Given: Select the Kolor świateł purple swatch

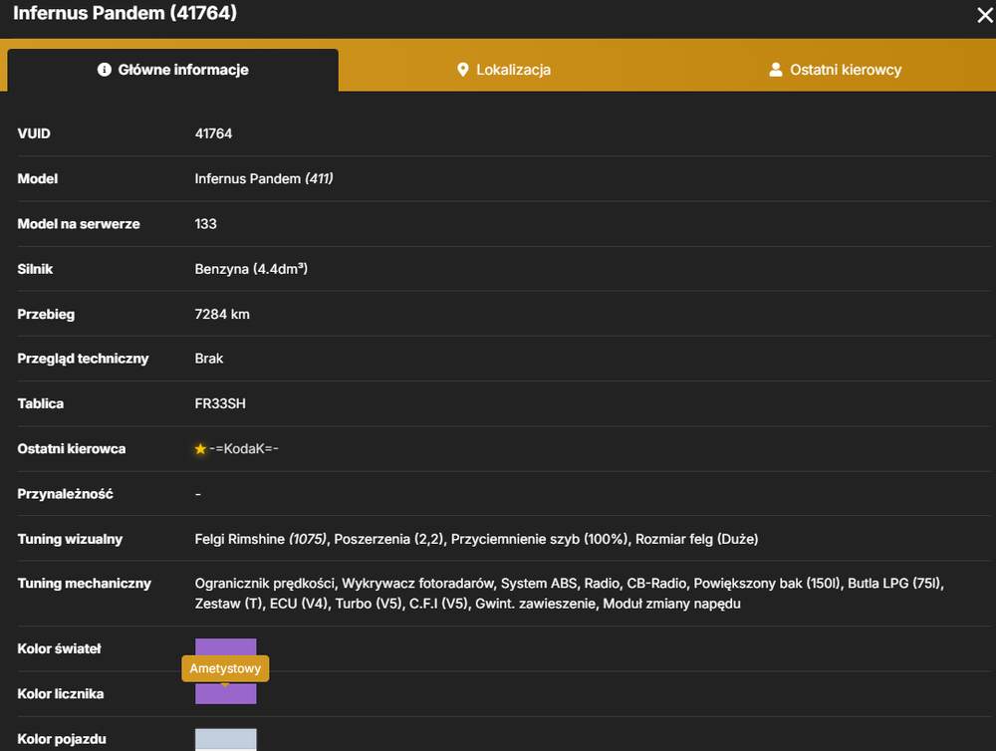Looking at the screenshot, I should (225, 646).
